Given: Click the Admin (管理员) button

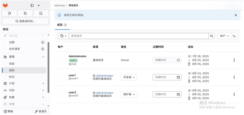Looking at the screenshot, I should pyautogui.click(x=41, y=111).
